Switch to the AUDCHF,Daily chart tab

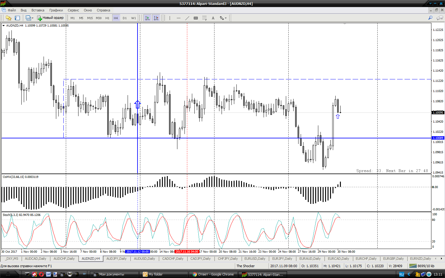[x=64, y=259]
